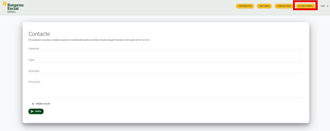This screenshot has width=330, height=131.
Task: Open EL MEU PERFIL page
Action: click(306, 6)
